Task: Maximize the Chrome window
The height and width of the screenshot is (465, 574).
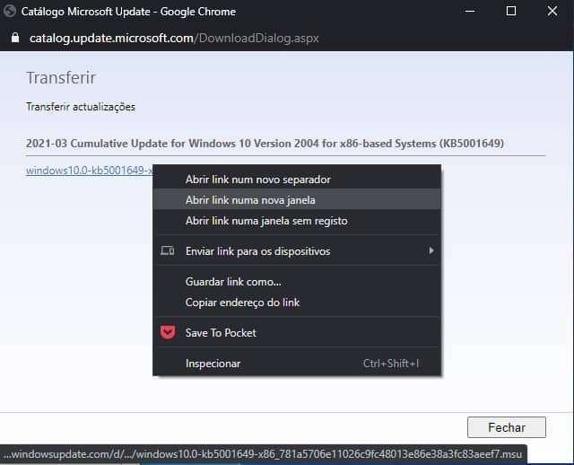Action: click(511, 12)
